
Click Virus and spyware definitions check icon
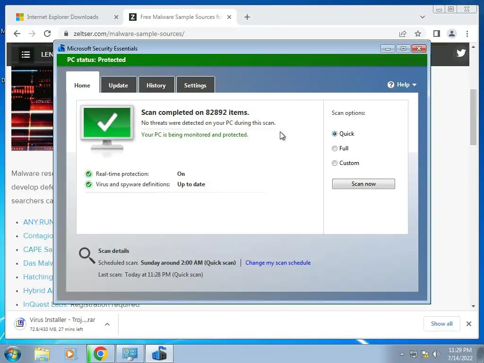[88, 184]
